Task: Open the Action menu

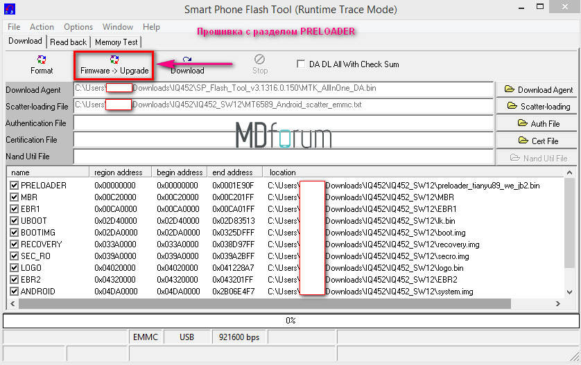Action: [42, 27]
